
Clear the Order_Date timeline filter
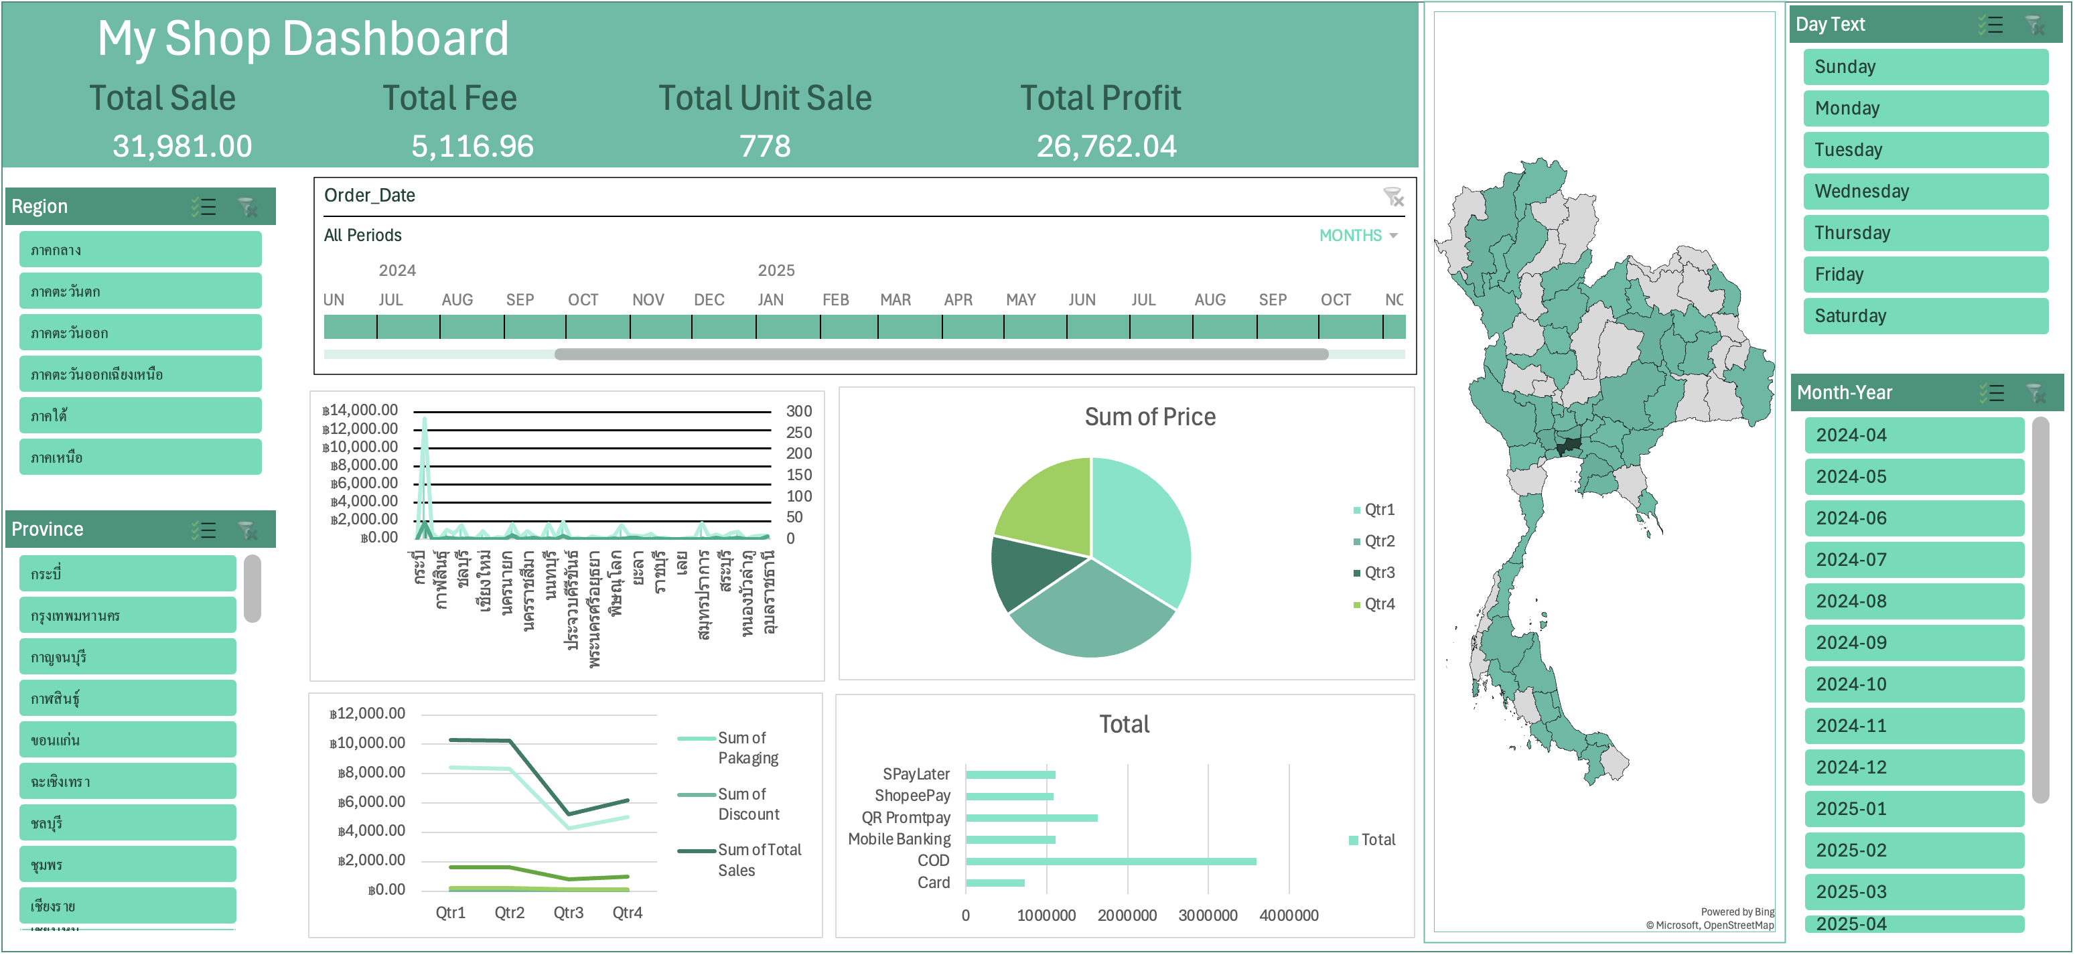[x=1394, y=196]
